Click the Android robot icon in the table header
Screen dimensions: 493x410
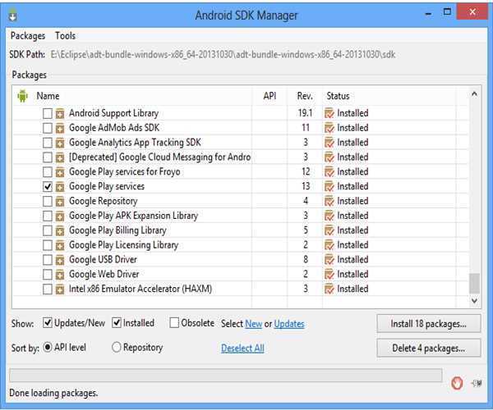point(22,96)
